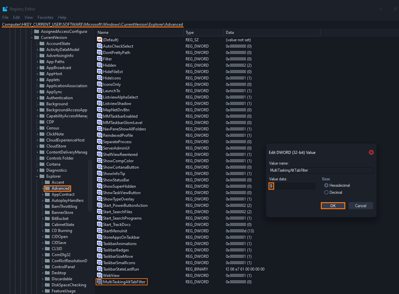Click the Value data input field
Viewport: 399px width, 294px height.
pos(292,186)
